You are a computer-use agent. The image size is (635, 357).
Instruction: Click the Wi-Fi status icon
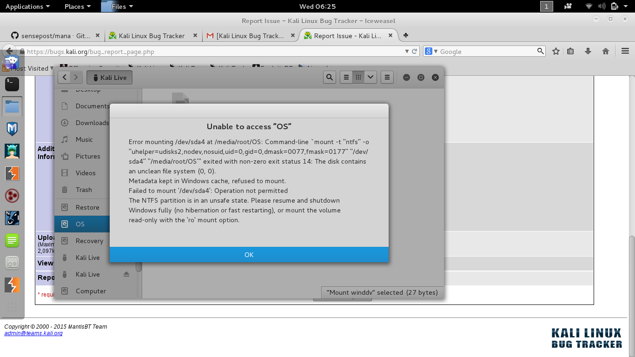589,7
